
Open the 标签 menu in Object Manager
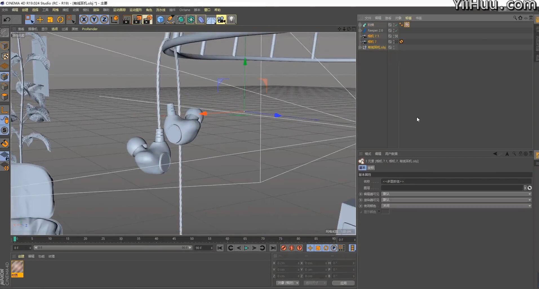(x=409, y=18)
